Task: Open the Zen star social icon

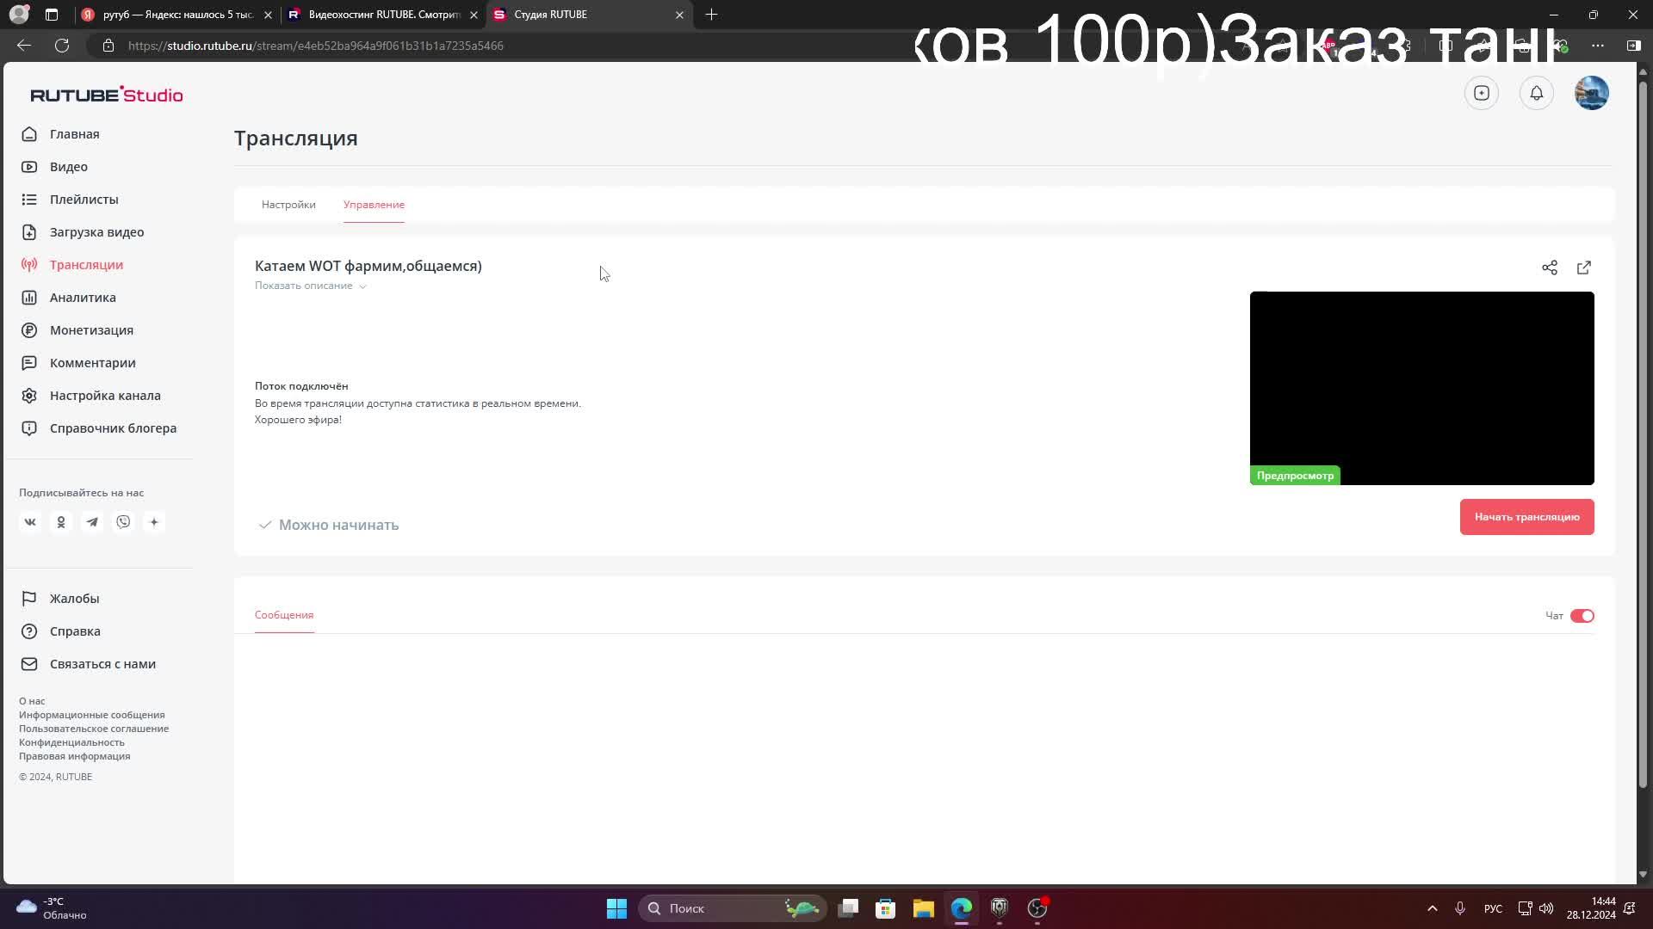Action: pyautogui.click(x=154, y=522)
